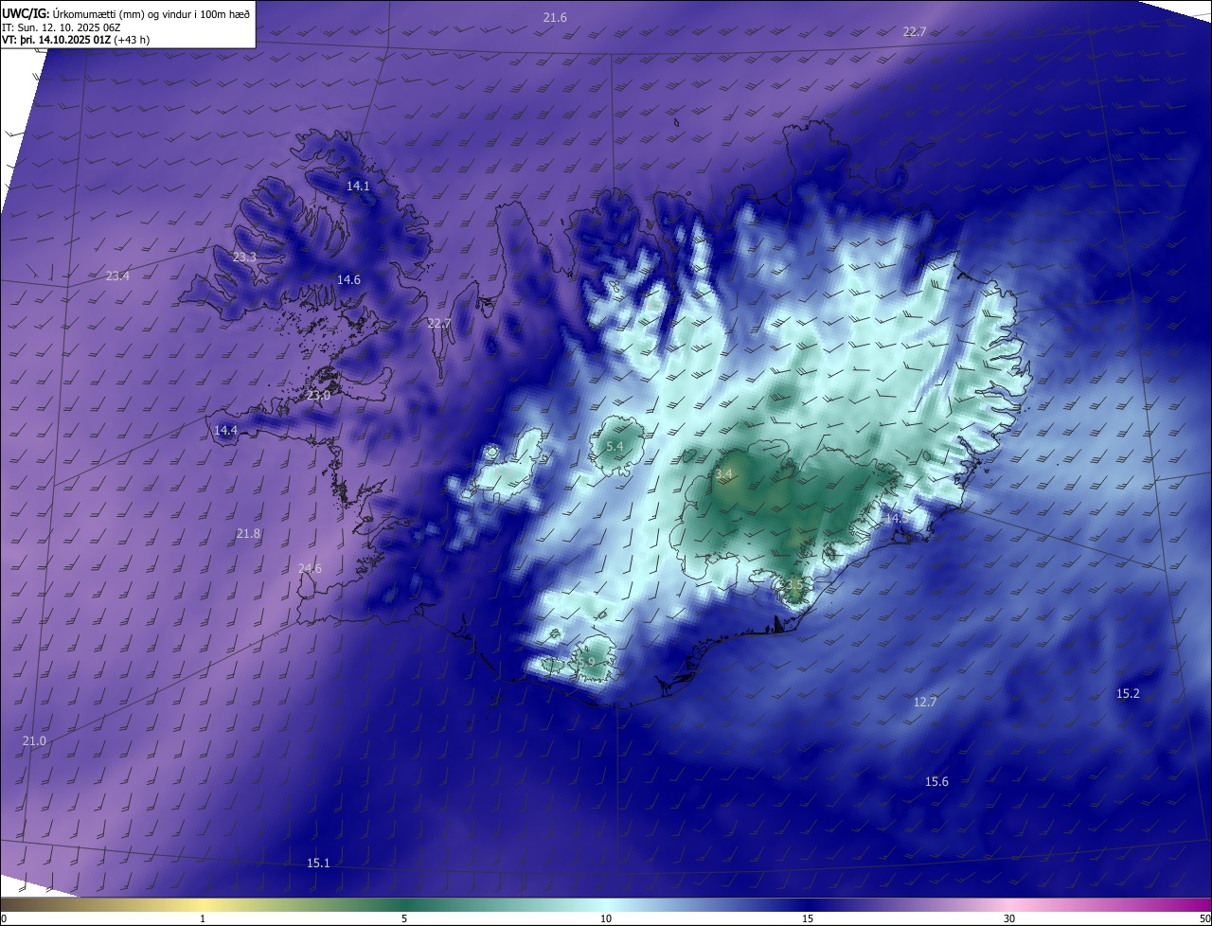Click the 21.0 value label
Screen dimensions: 1212x926
pos(34,741)
